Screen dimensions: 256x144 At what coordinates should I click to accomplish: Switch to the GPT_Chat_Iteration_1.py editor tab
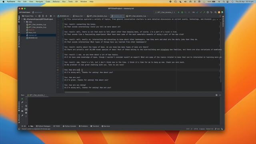click(x=136, y=16)
